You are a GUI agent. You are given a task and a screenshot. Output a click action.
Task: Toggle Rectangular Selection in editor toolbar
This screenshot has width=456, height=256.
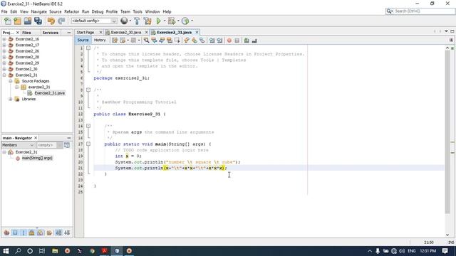point(177,41)
